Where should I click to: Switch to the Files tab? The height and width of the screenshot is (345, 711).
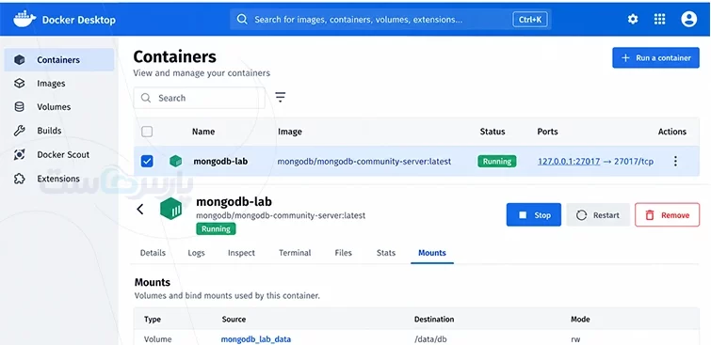(343, 253)
